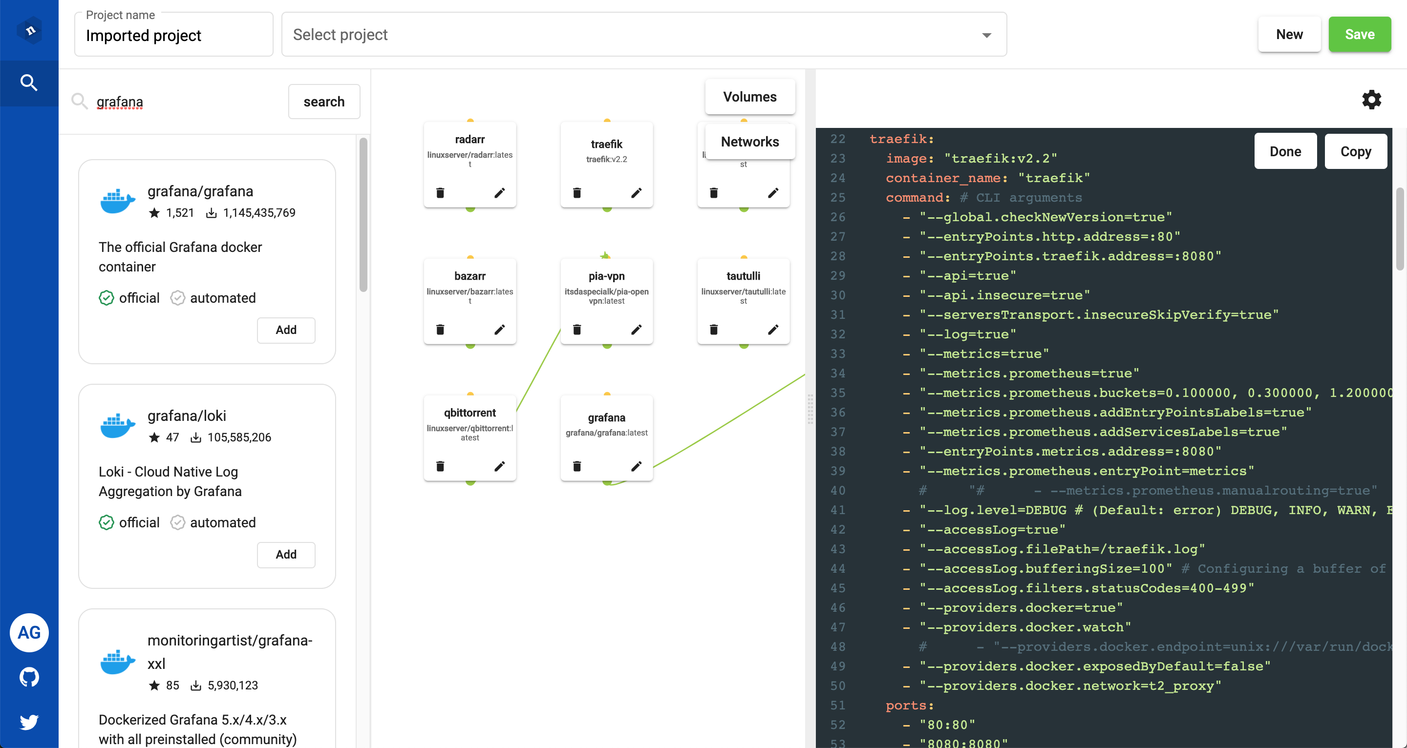
Task: Click the Project name input field
Action: (174, 36)
